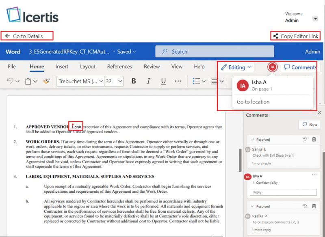Screen dimensions: 325x237
Task: Expand the font size dropdown
Action: coord(113,81)
